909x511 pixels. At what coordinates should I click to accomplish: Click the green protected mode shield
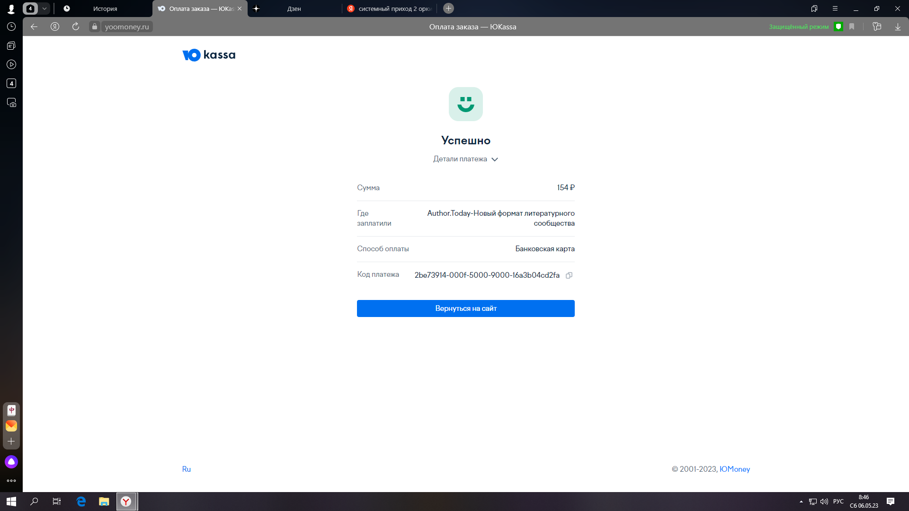(838, 27)
